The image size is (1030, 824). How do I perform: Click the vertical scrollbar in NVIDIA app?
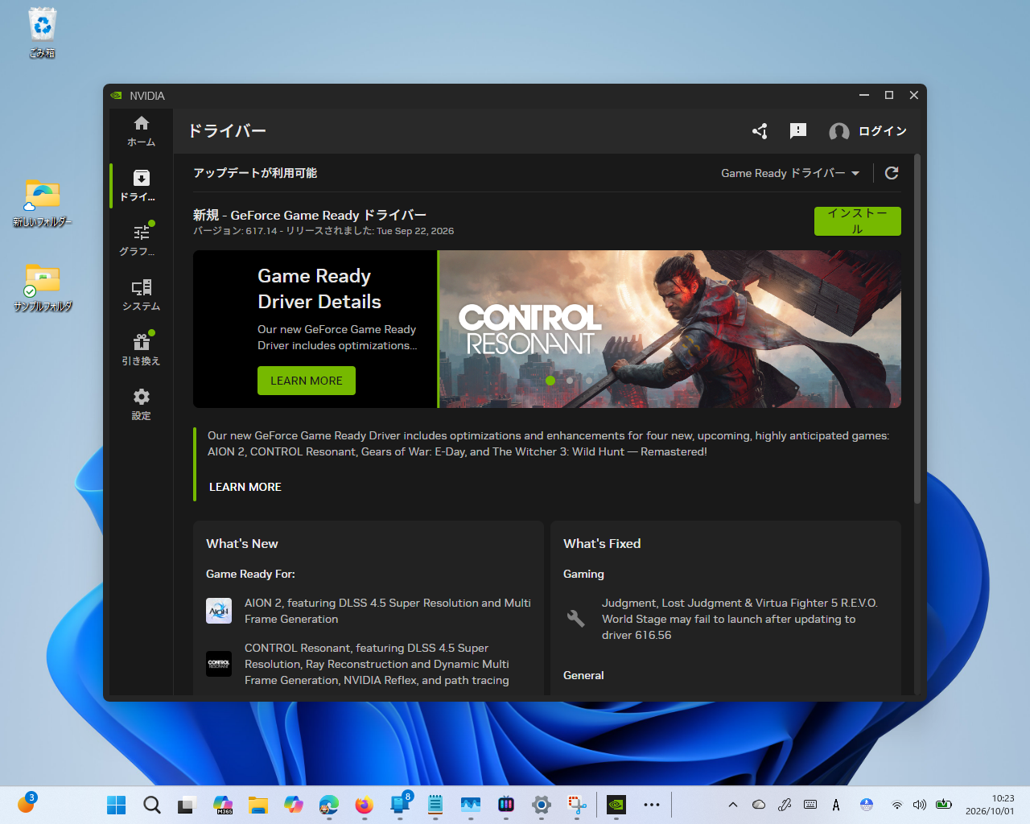click(x=917, y=330)
